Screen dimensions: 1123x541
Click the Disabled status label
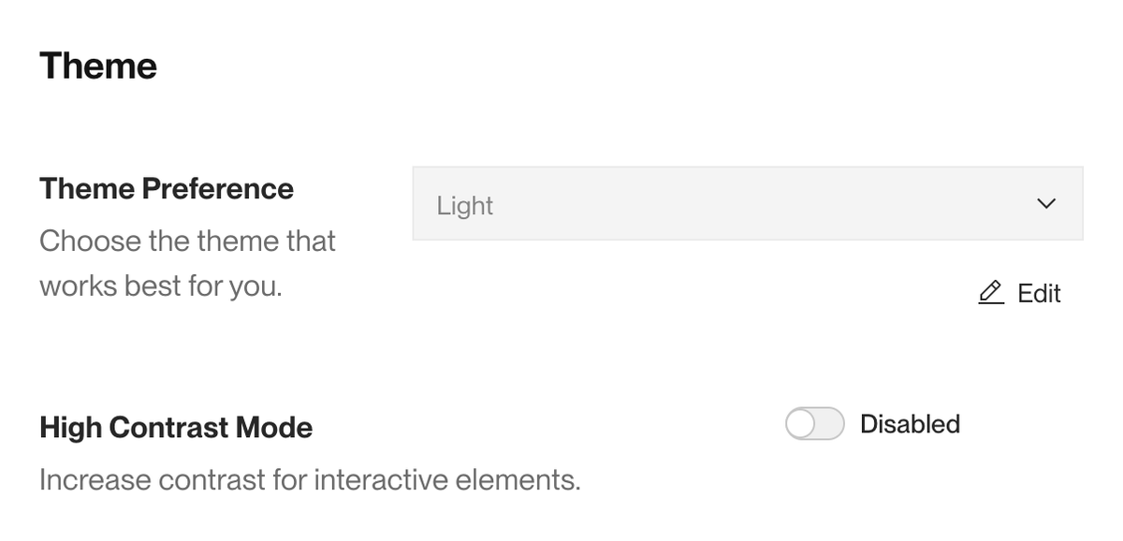point(910,423)
